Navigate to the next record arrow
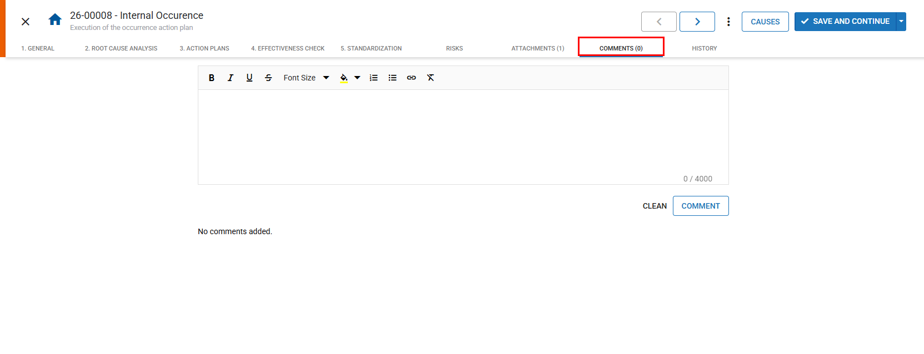 (697, 22)
